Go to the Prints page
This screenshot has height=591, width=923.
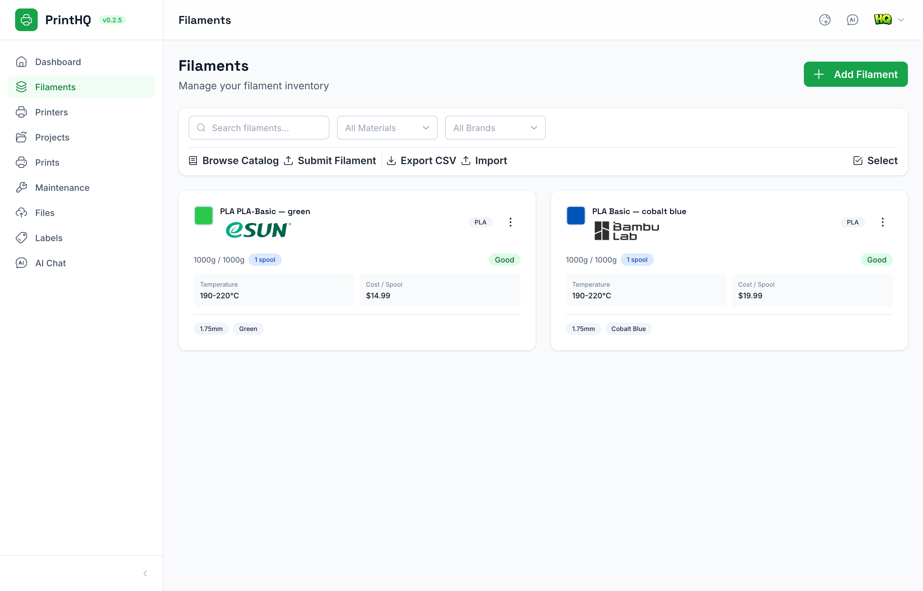47,162
